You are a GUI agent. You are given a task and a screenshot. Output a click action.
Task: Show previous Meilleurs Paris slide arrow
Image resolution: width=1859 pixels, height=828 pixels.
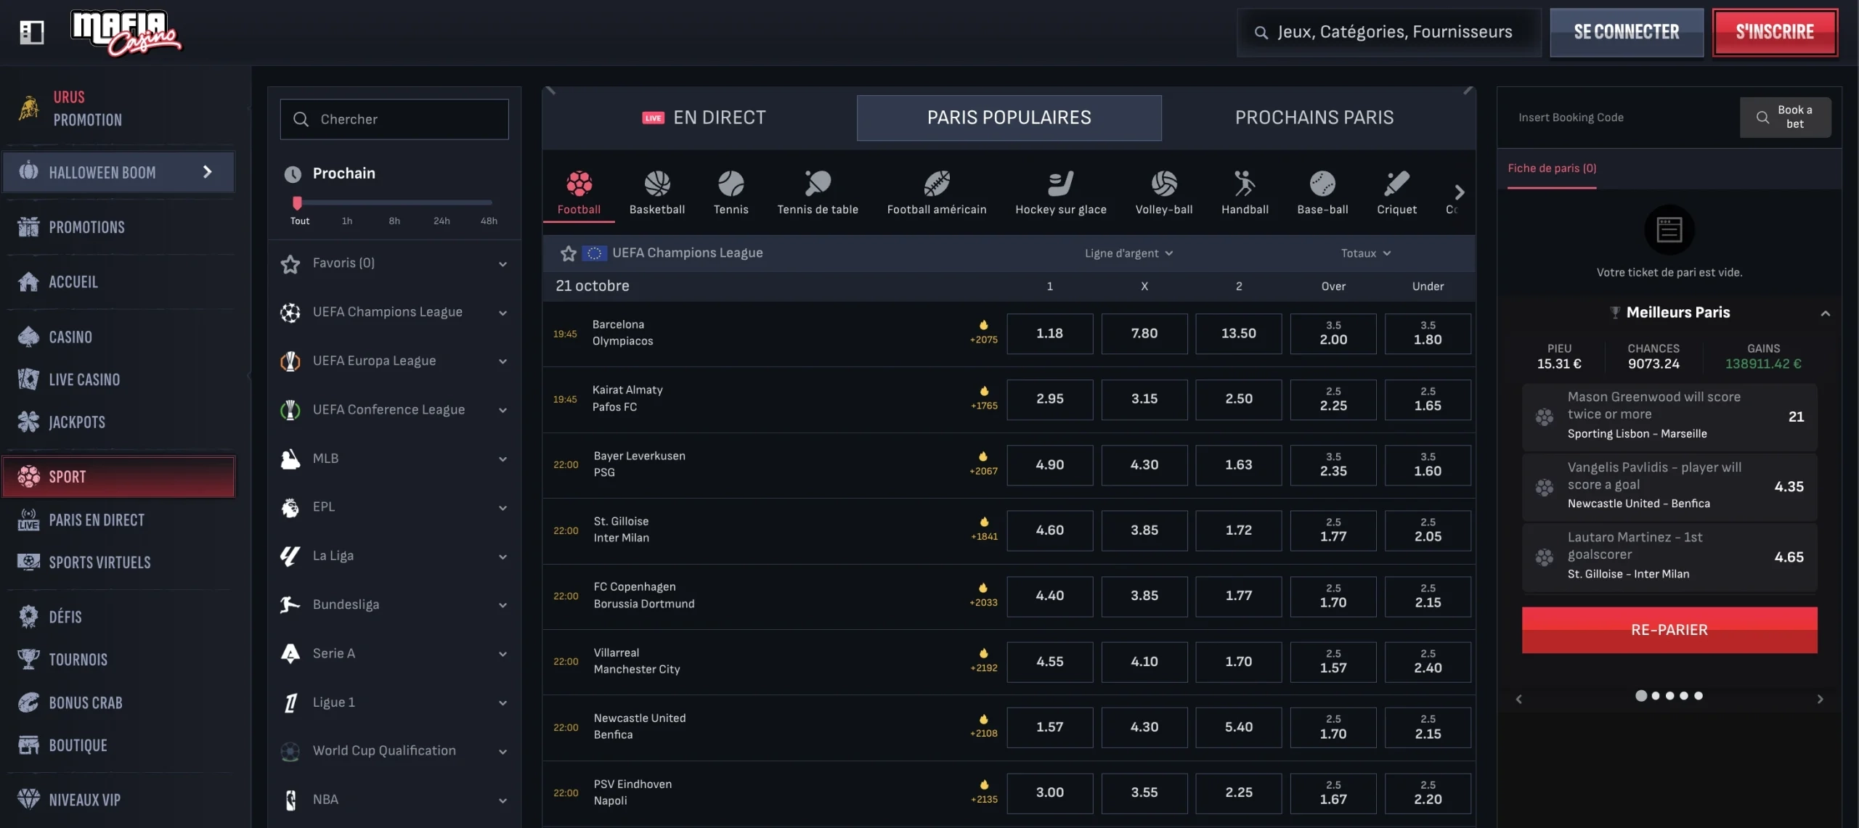(x=1518, y=699)
